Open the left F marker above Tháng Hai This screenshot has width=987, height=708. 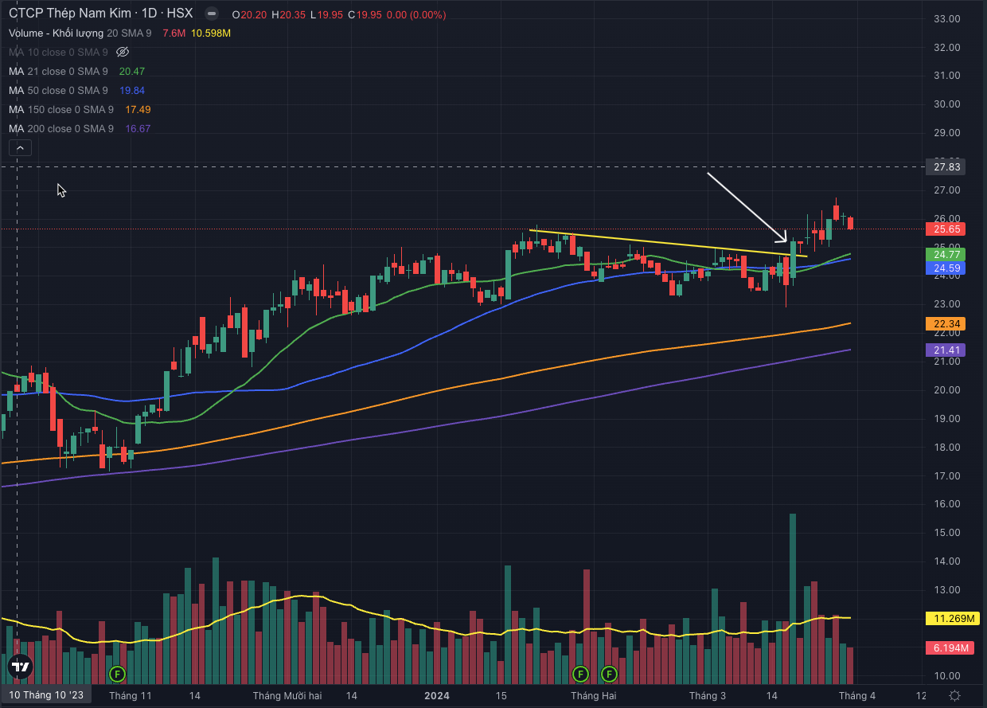[x=580, y=674]
